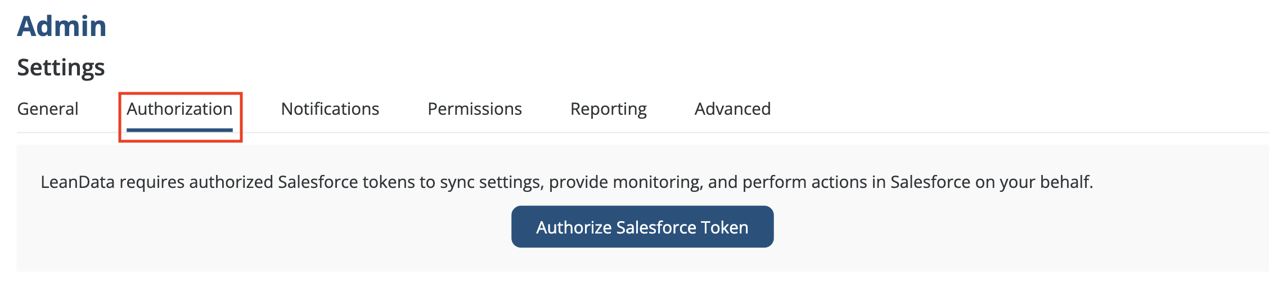Switch to the Notifications tab
Image resolution: width=1278 pixels, height=283 pixels.
(x=330, y=109)
